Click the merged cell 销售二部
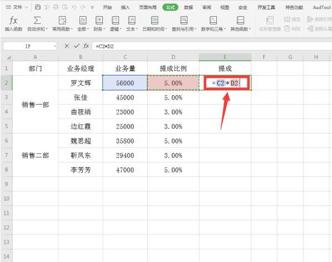Viewport: 332px width, 262px height. point(36,155)
